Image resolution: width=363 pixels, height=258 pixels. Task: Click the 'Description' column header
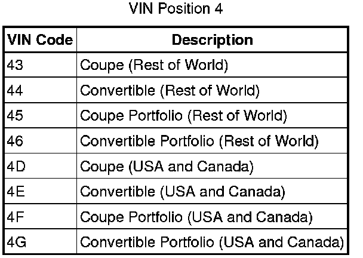213,41
